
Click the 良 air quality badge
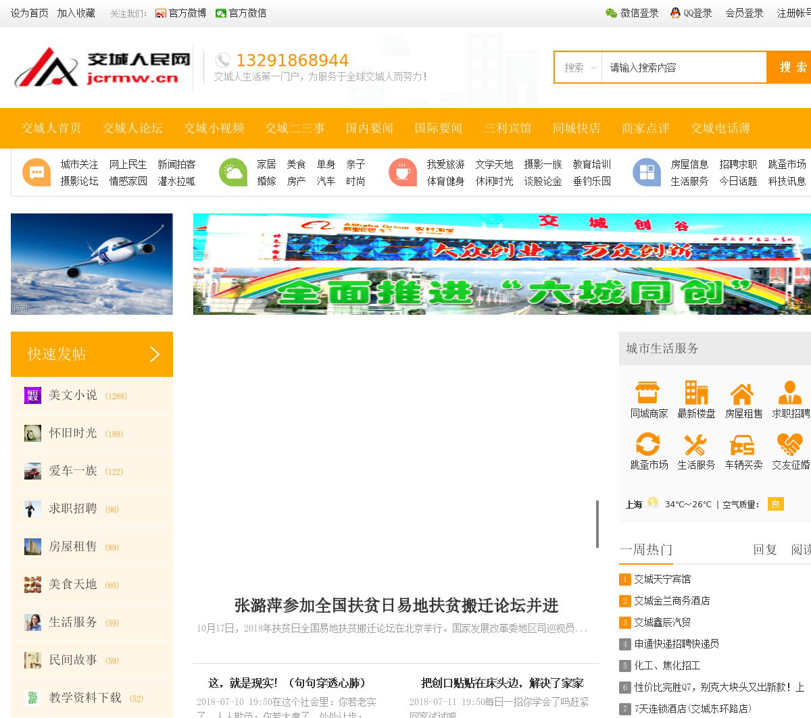[776, 504]
